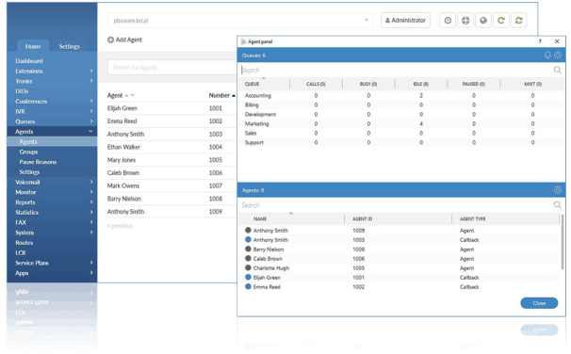Open Routes in the sidebar
This screenshot has height=354, width=571.
(24, 243)
